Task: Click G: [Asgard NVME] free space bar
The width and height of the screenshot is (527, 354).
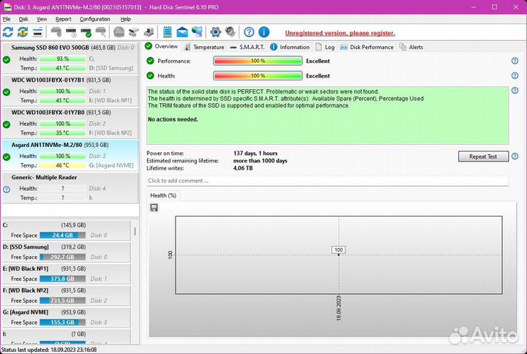Action: (x=62, y=323)
